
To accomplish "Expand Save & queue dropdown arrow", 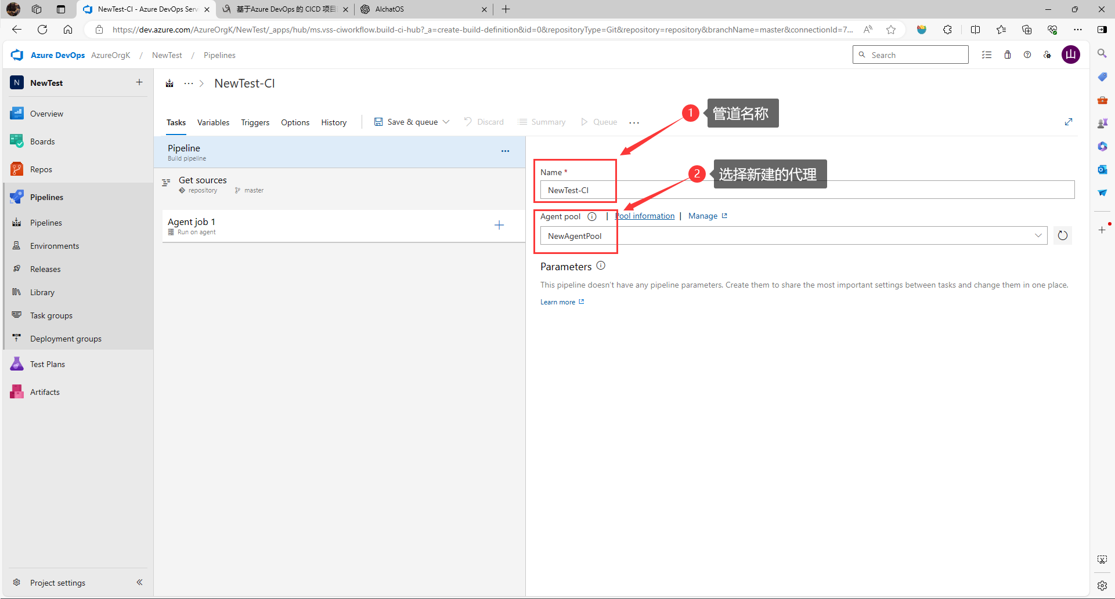I will (x=446, y=122).
